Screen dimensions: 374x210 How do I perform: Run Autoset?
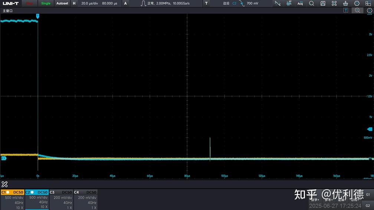(62, 3)
